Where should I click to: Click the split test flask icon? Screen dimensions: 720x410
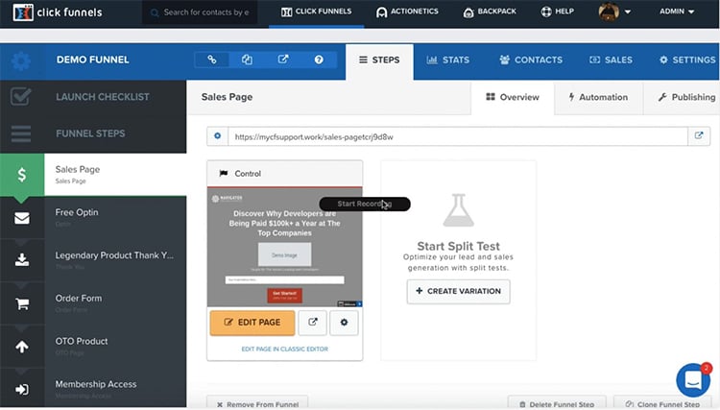458,210
